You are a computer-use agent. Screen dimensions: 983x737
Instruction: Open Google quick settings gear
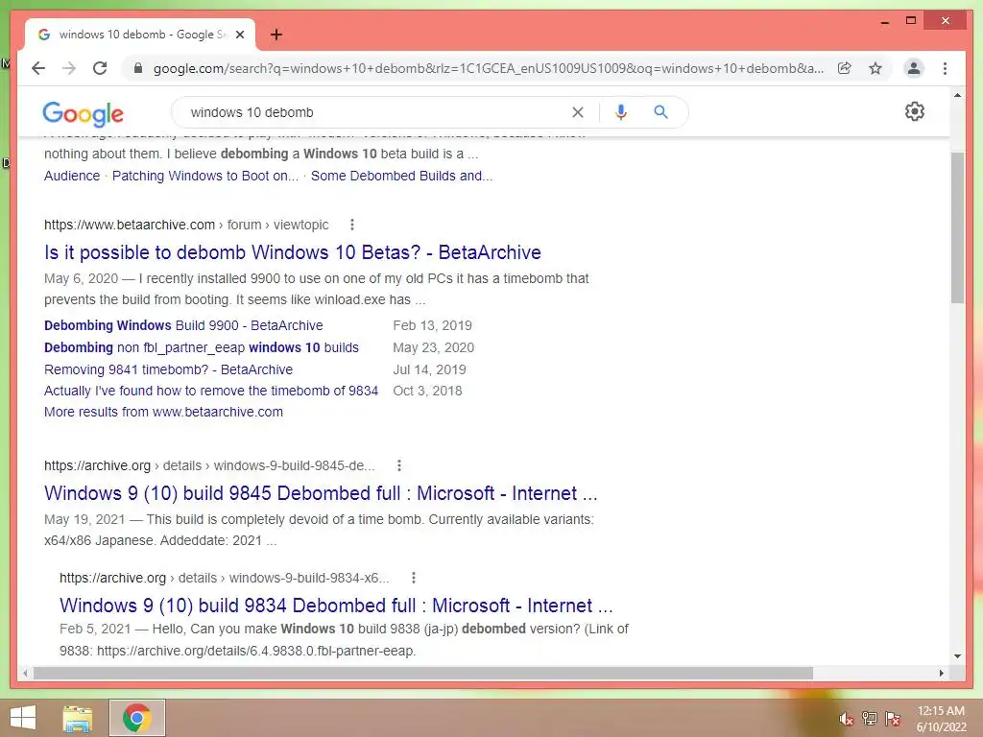(915, 111)
